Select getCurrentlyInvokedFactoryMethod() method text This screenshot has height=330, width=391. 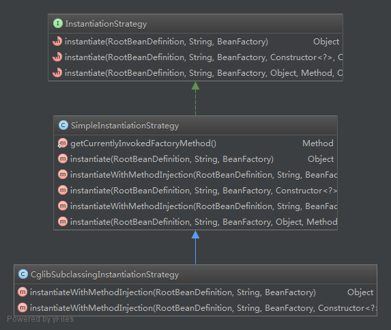pyautogui.click(x=143, y=143)
